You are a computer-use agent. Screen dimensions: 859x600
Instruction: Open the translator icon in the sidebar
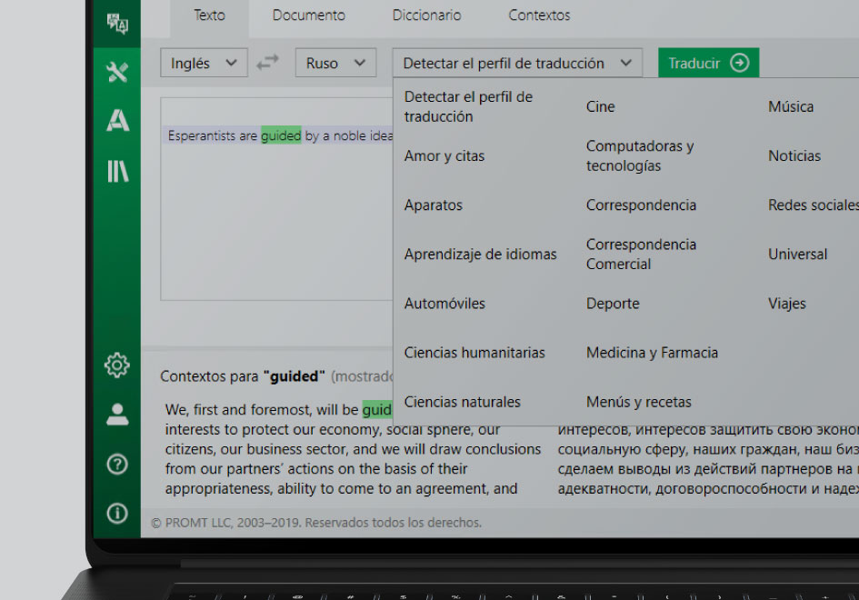click(117, 24)
